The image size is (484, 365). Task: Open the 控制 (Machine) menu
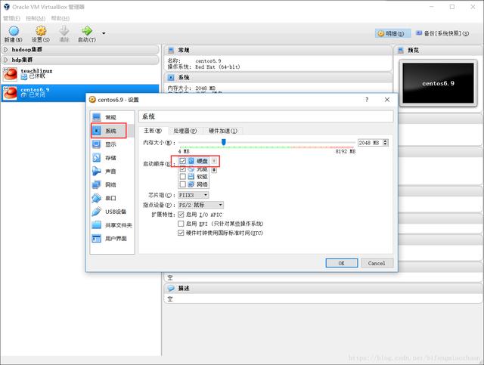pyautogui.click(x=36, y=18)
